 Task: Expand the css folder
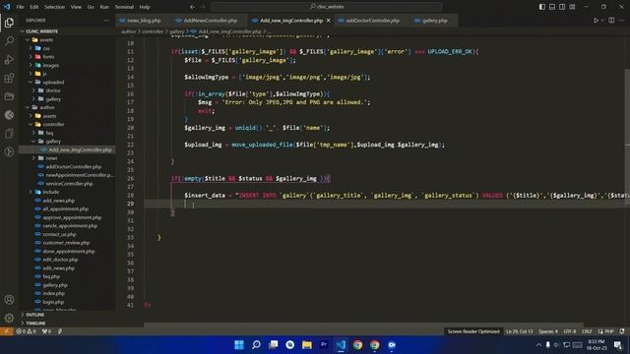(46, 48)
